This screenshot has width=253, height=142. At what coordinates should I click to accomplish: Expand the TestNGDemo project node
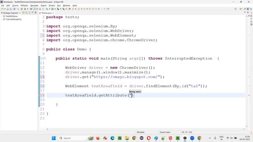pos(2,16)
